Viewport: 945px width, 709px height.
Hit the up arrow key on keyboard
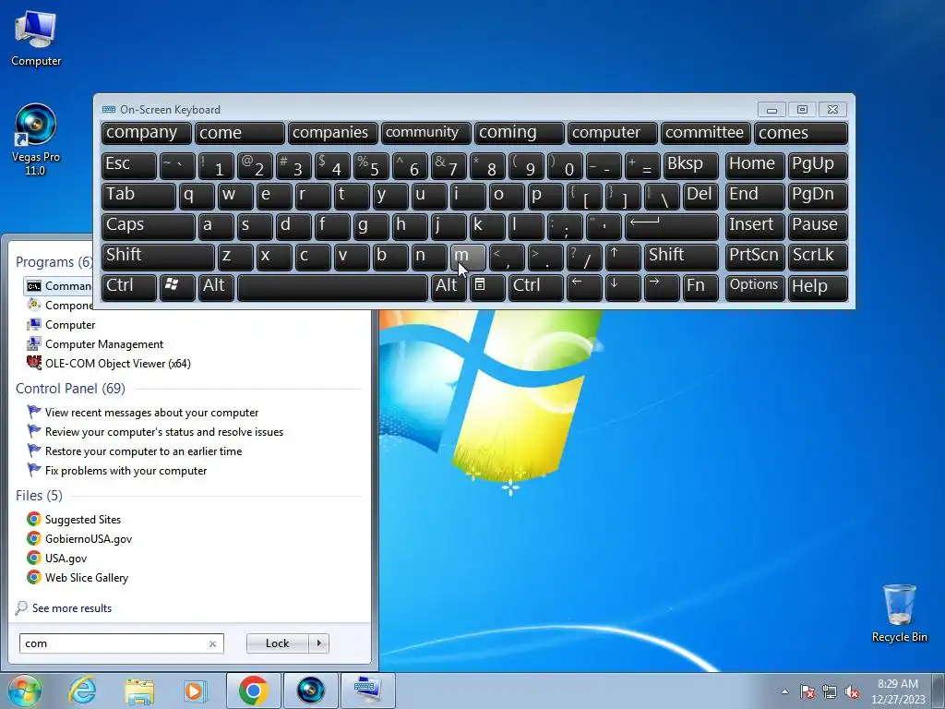(623, 258)
